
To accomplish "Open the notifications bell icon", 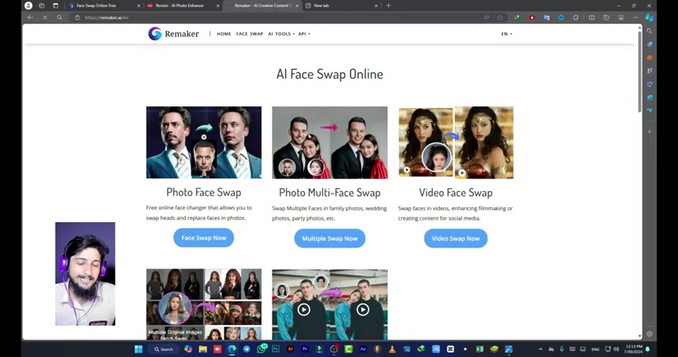I will tap(648, 349).
